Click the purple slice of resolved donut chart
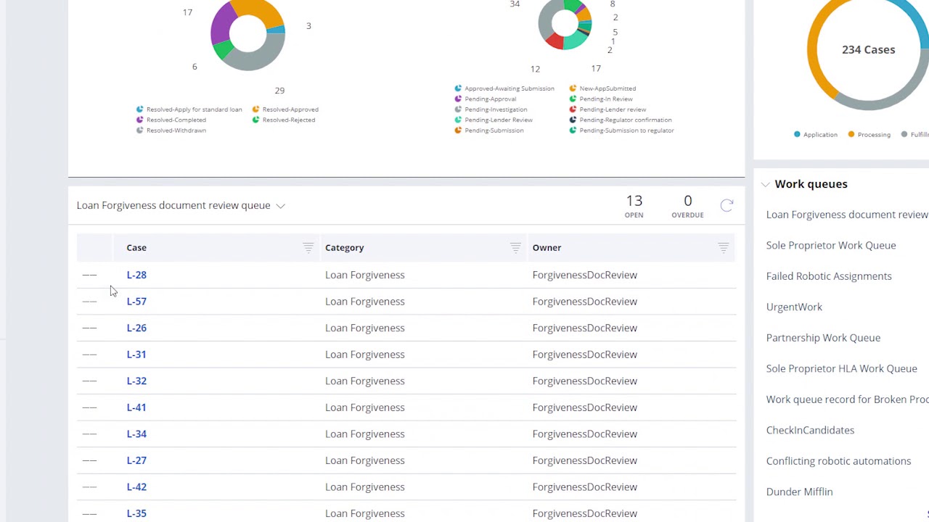Image resolution: width=929 pixels, height=522 pixels. tap(221, 25)
